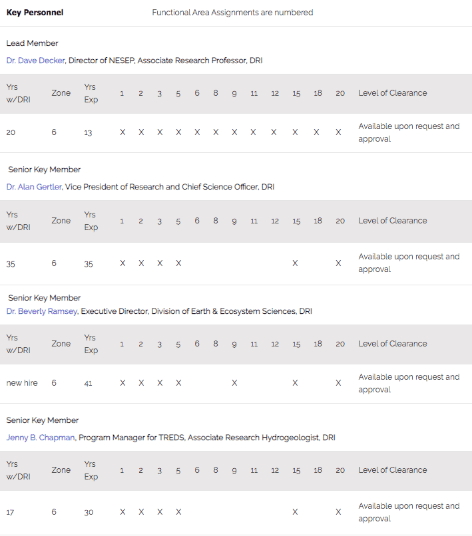Select the X under column 15 for Alan Gertler
472x536 pixels.
(295, 263)
